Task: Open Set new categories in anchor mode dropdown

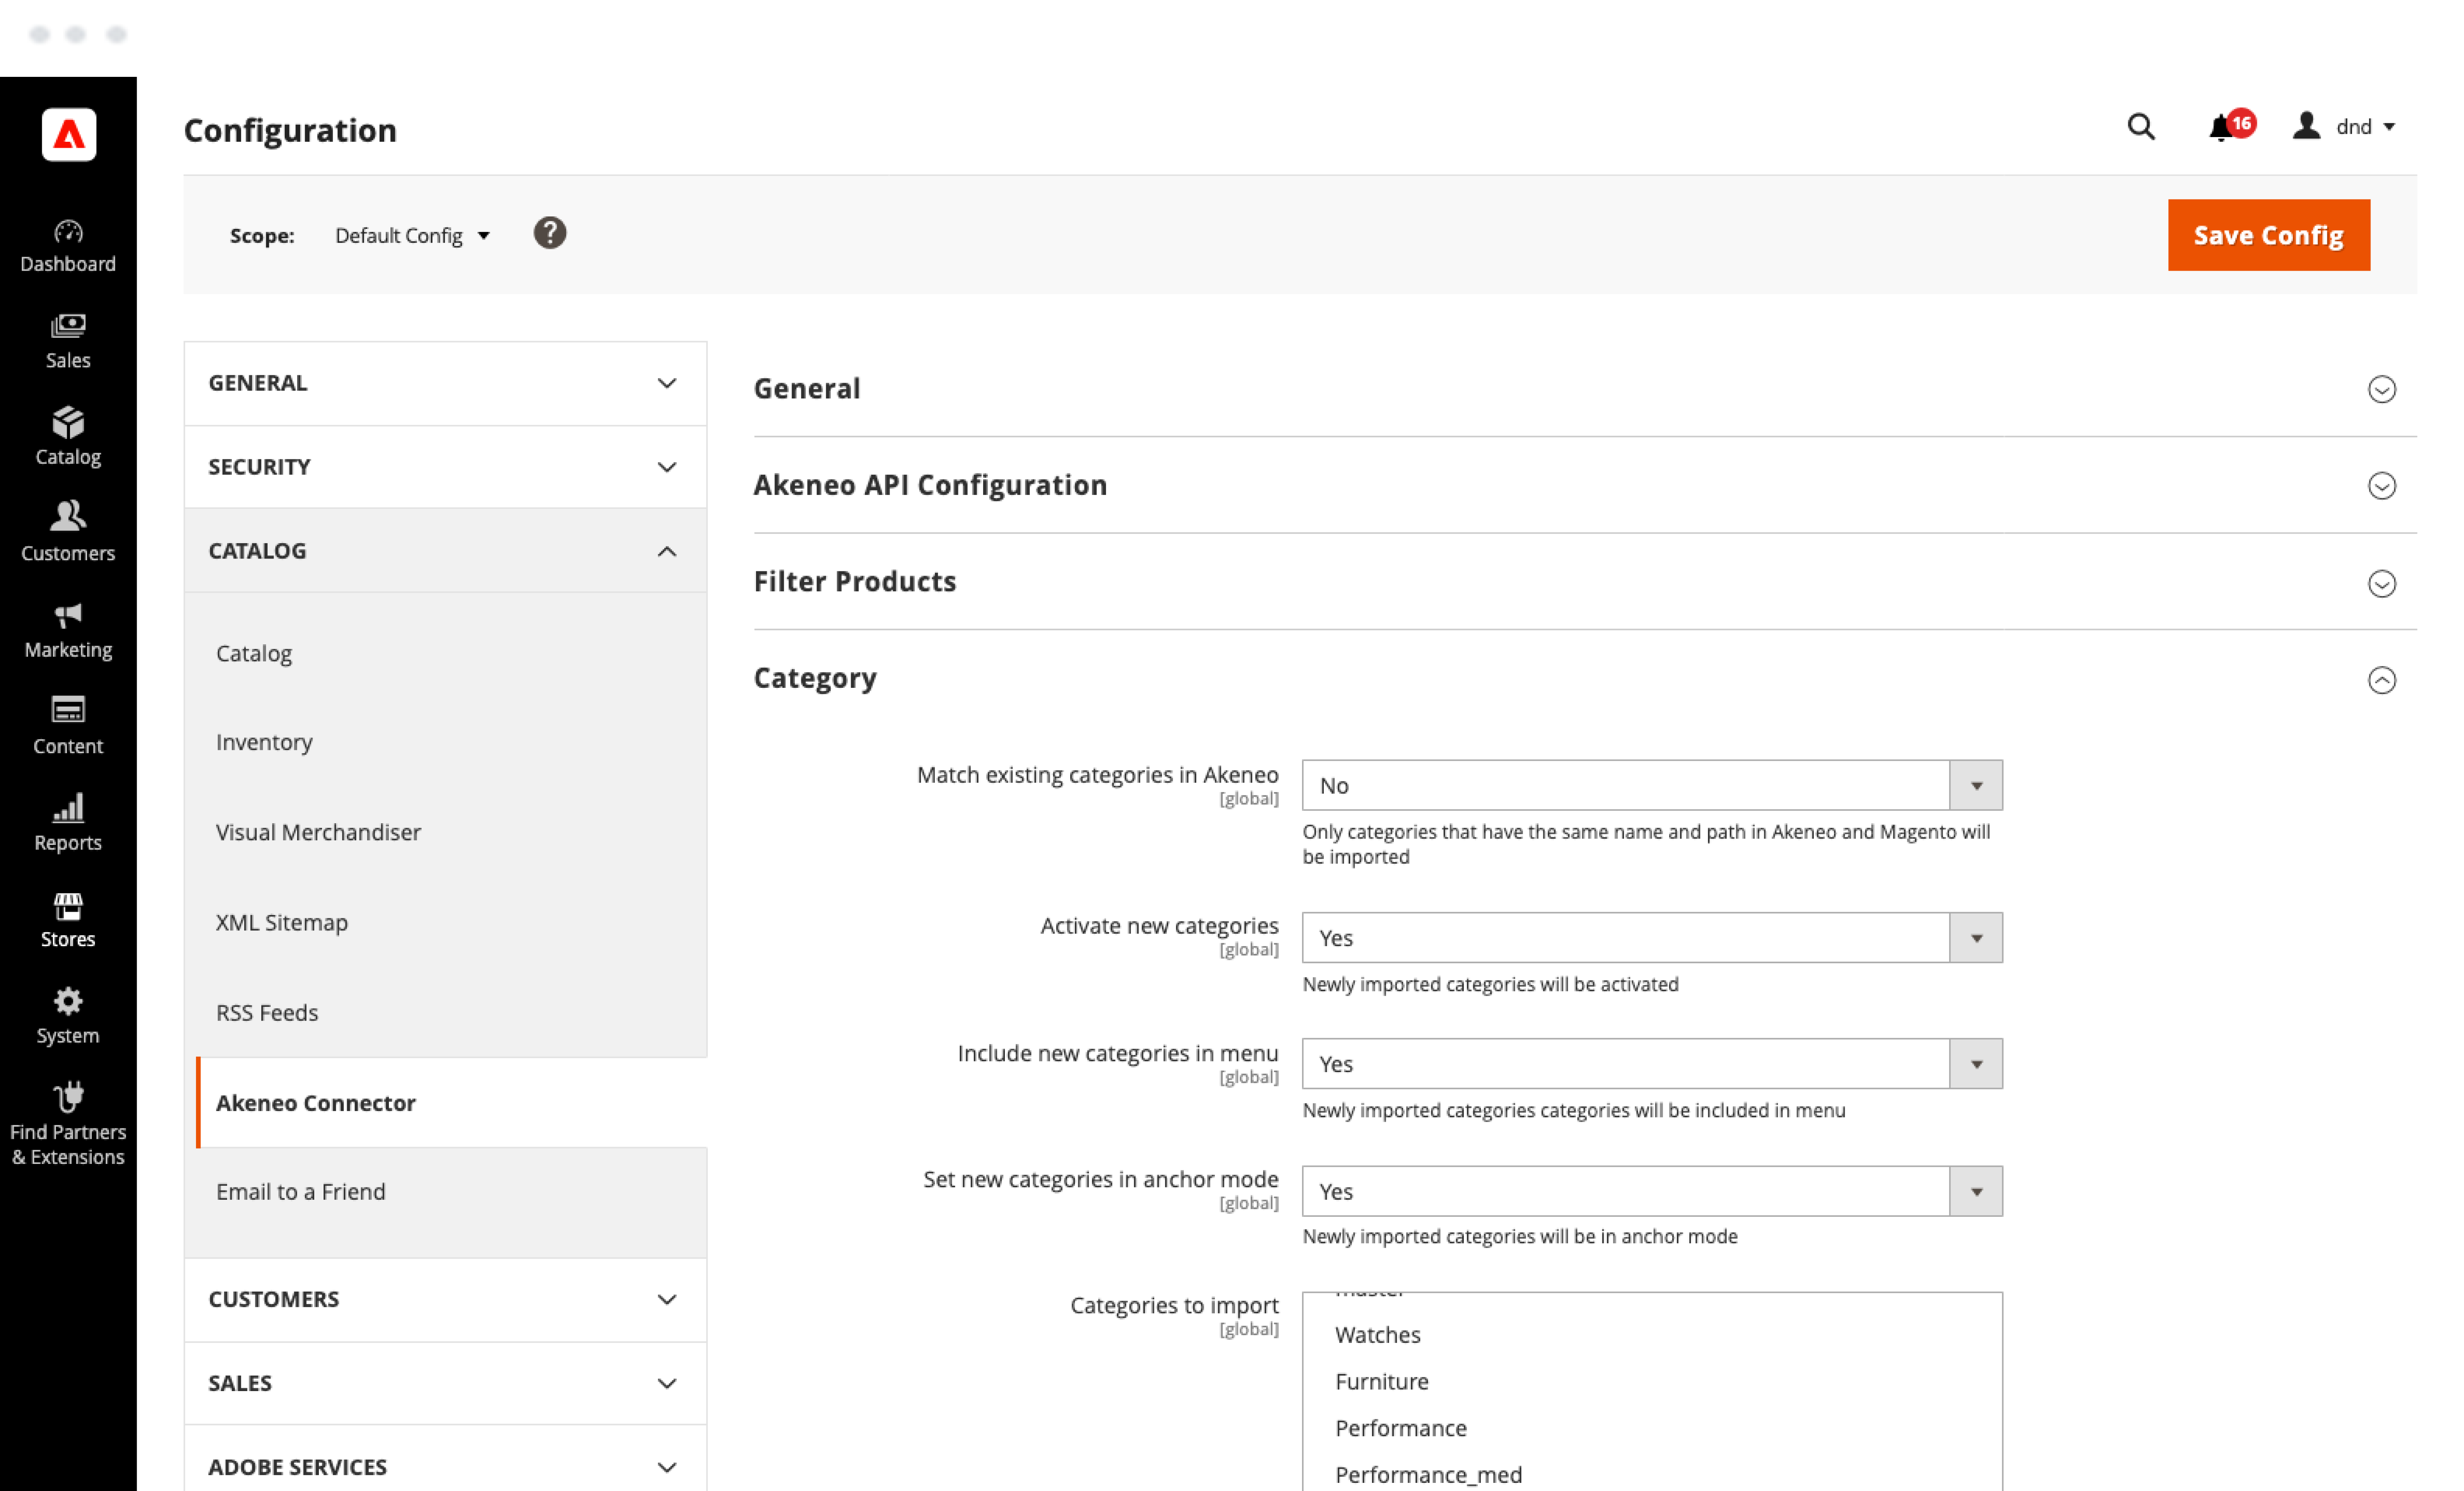Action: (1651, 1191)
